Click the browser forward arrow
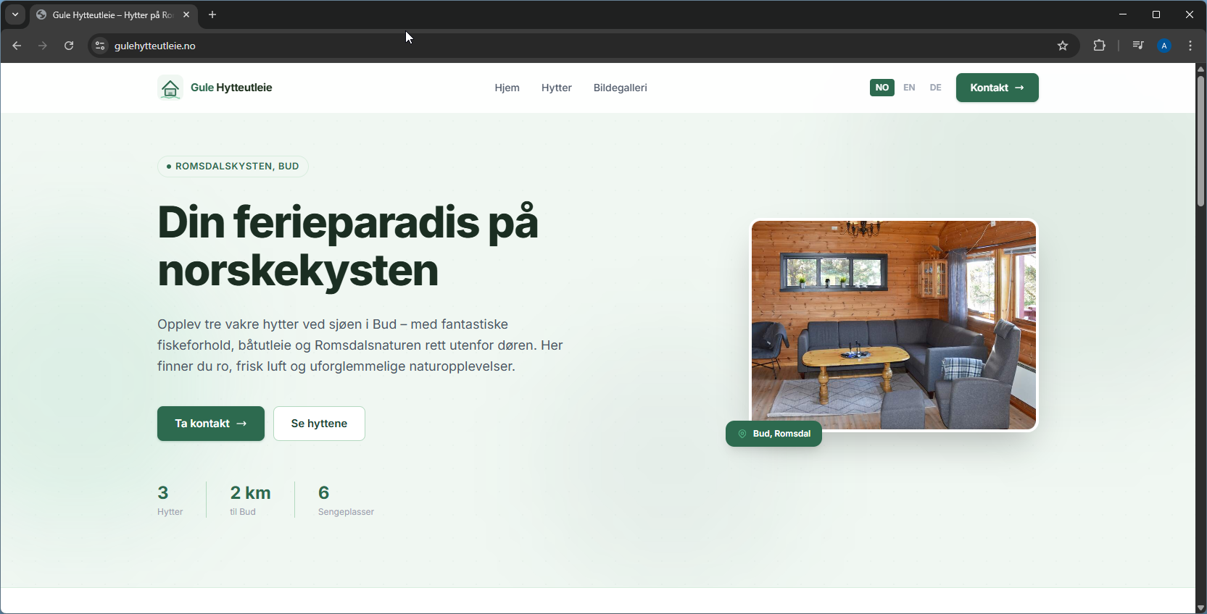Viewport: 1207px width, 614px height. 43,46
